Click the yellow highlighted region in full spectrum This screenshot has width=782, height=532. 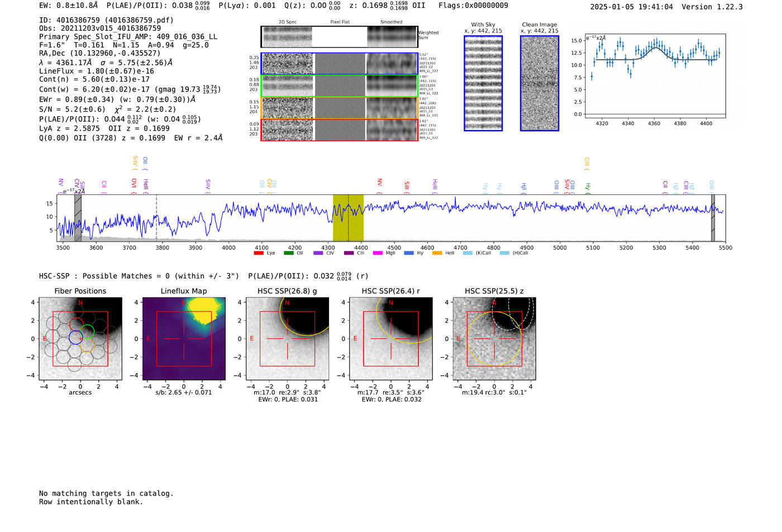(348, 218)
